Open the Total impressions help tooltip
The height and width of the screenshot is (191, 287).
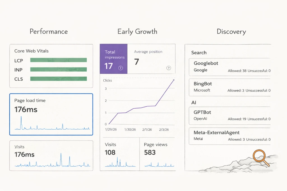(121, 68)
